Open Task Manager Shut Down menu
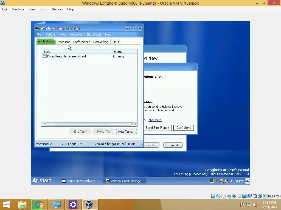This screenshot has width=281, height=210. click(94, 34)
